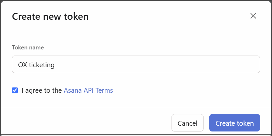The width and height of the screenshot is (272, 136).
Task: Click the X icon in dialog header
Action: coord(253,16)
